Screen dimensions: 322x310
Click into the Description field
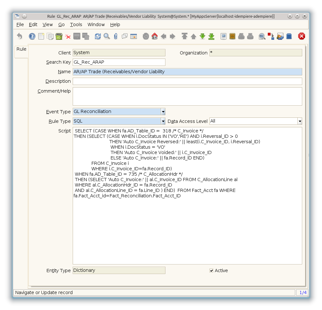(187, 81)
